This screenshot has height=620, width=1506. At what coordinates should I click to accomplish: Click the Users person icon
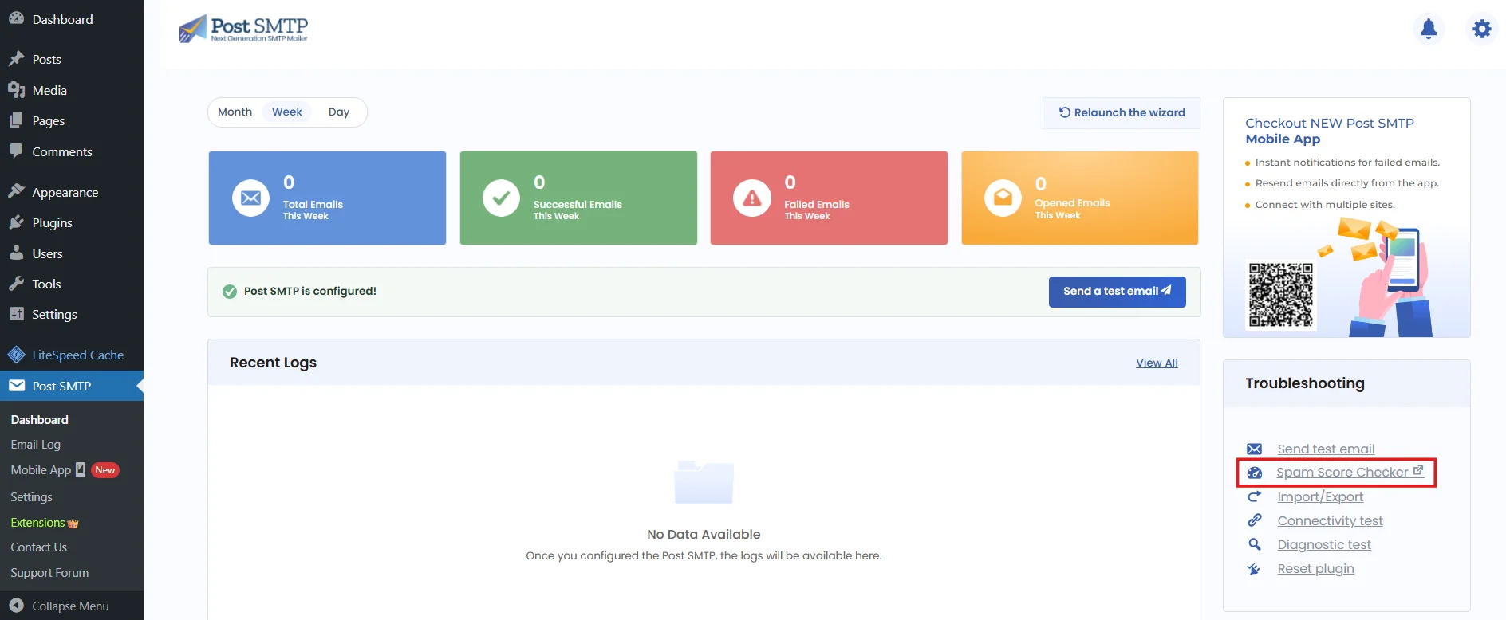(16, 253)
